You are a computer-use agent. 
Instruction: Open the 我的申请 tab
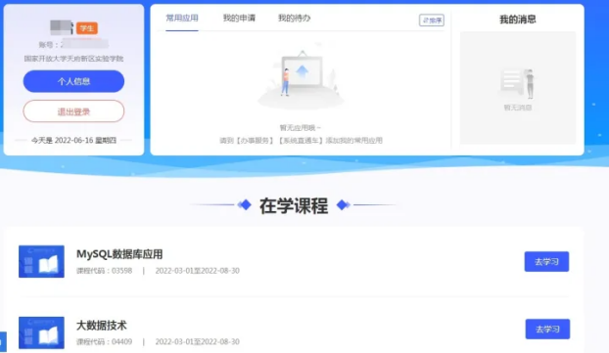click(x=239, y=19)
